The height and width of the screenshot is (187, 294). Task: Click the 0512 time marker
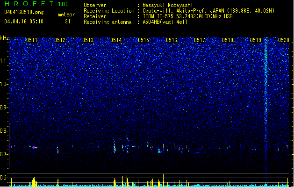click(60, 40)
